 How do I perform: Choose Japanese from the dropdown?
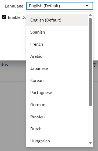(57, 69)
